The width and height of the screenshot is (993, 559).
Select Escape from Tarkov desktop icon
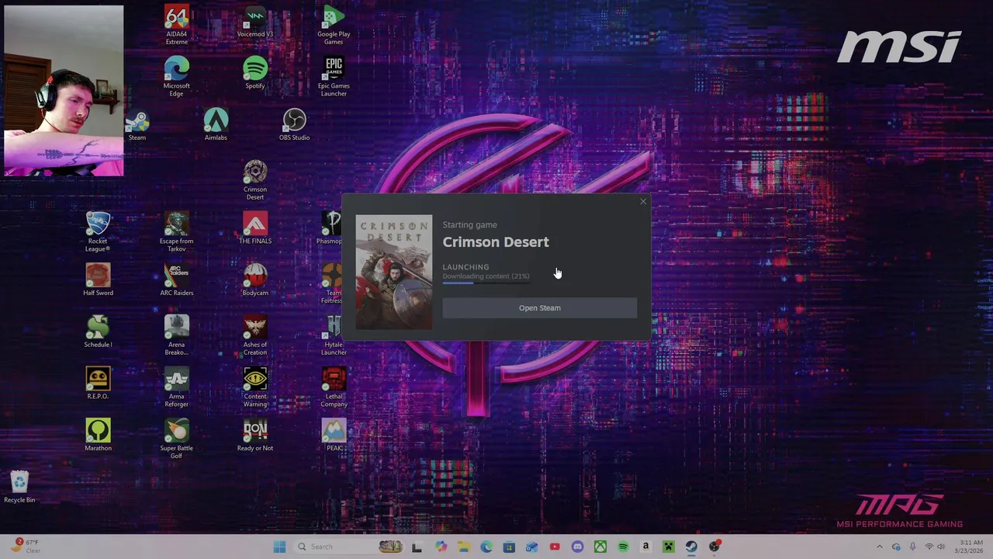pos(176,232)
